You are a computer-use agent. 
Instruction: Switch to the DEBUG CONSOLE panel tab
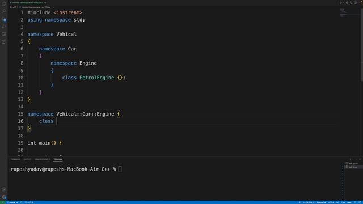coord(42,159)
